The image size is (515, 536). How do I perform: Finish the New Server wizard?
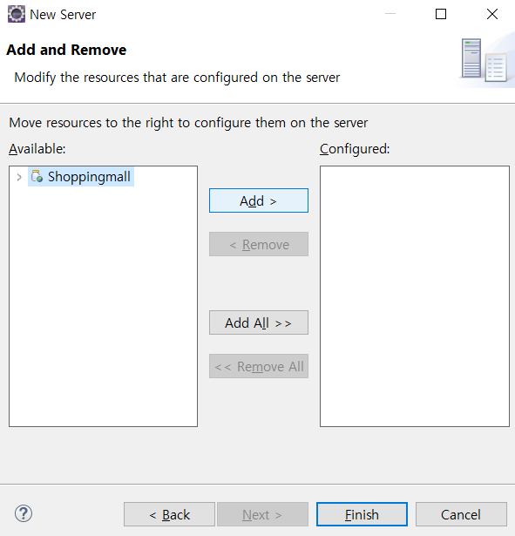[362, 514]
